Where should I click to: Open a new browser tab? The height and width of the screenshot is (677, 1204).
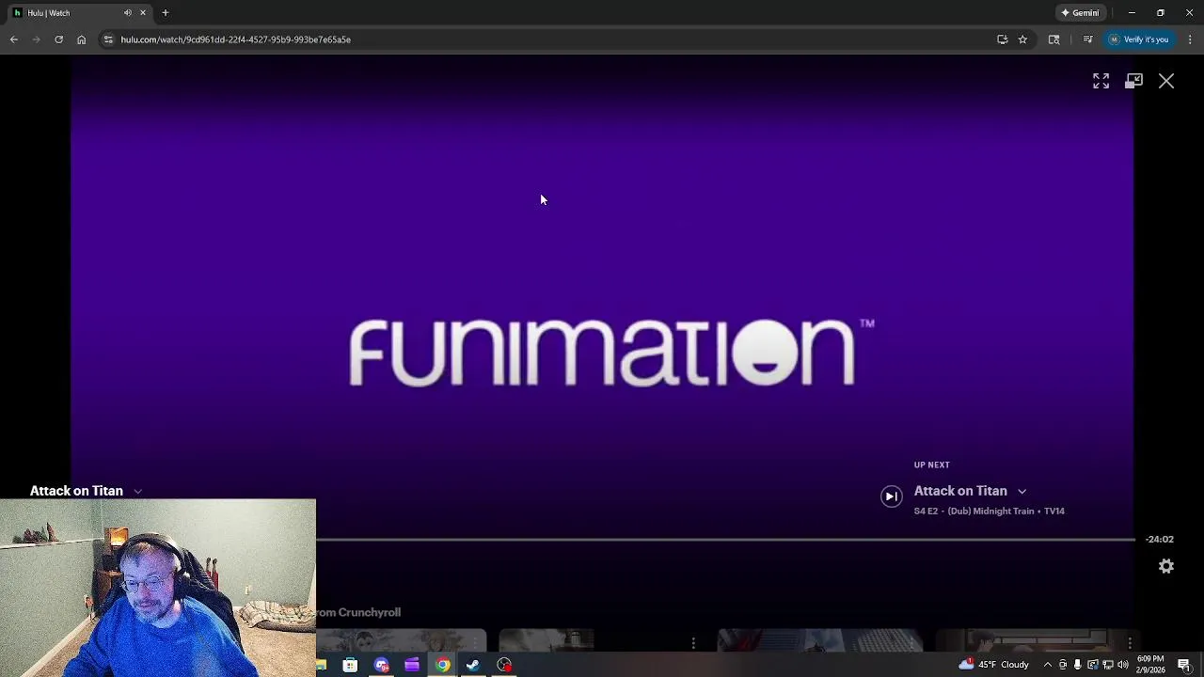click(165, 13)
